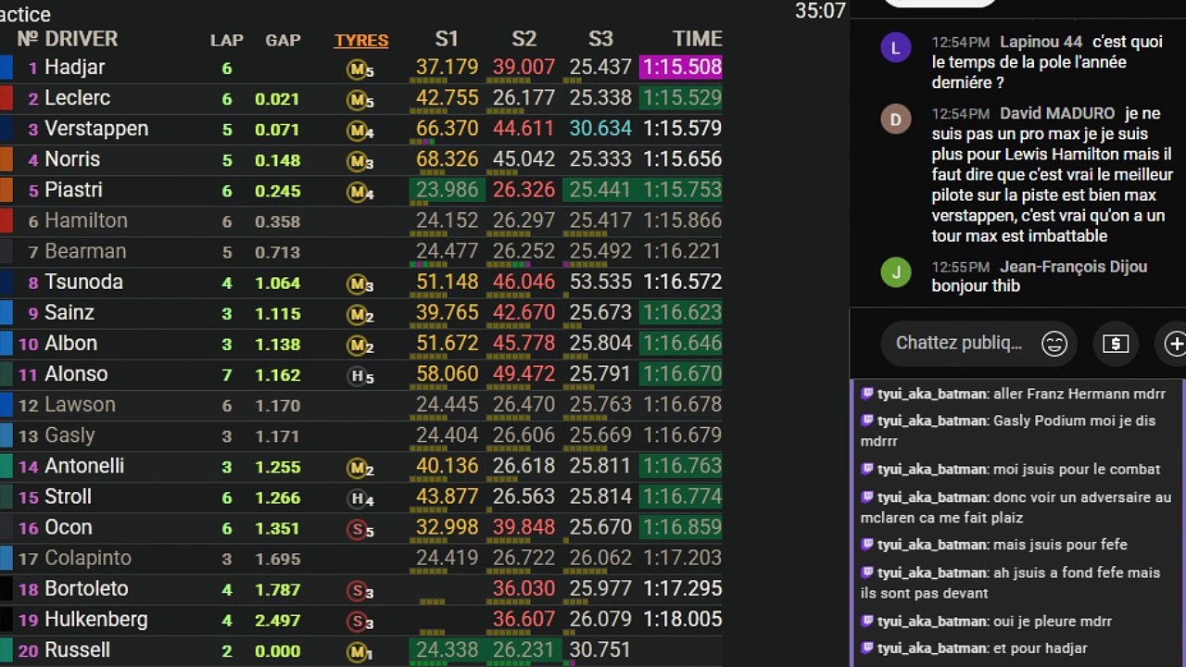Viewport: 1186px width, 667px height.
Task: Click Tsunoda's medium tyre icon
Action: tap(360, 283)
